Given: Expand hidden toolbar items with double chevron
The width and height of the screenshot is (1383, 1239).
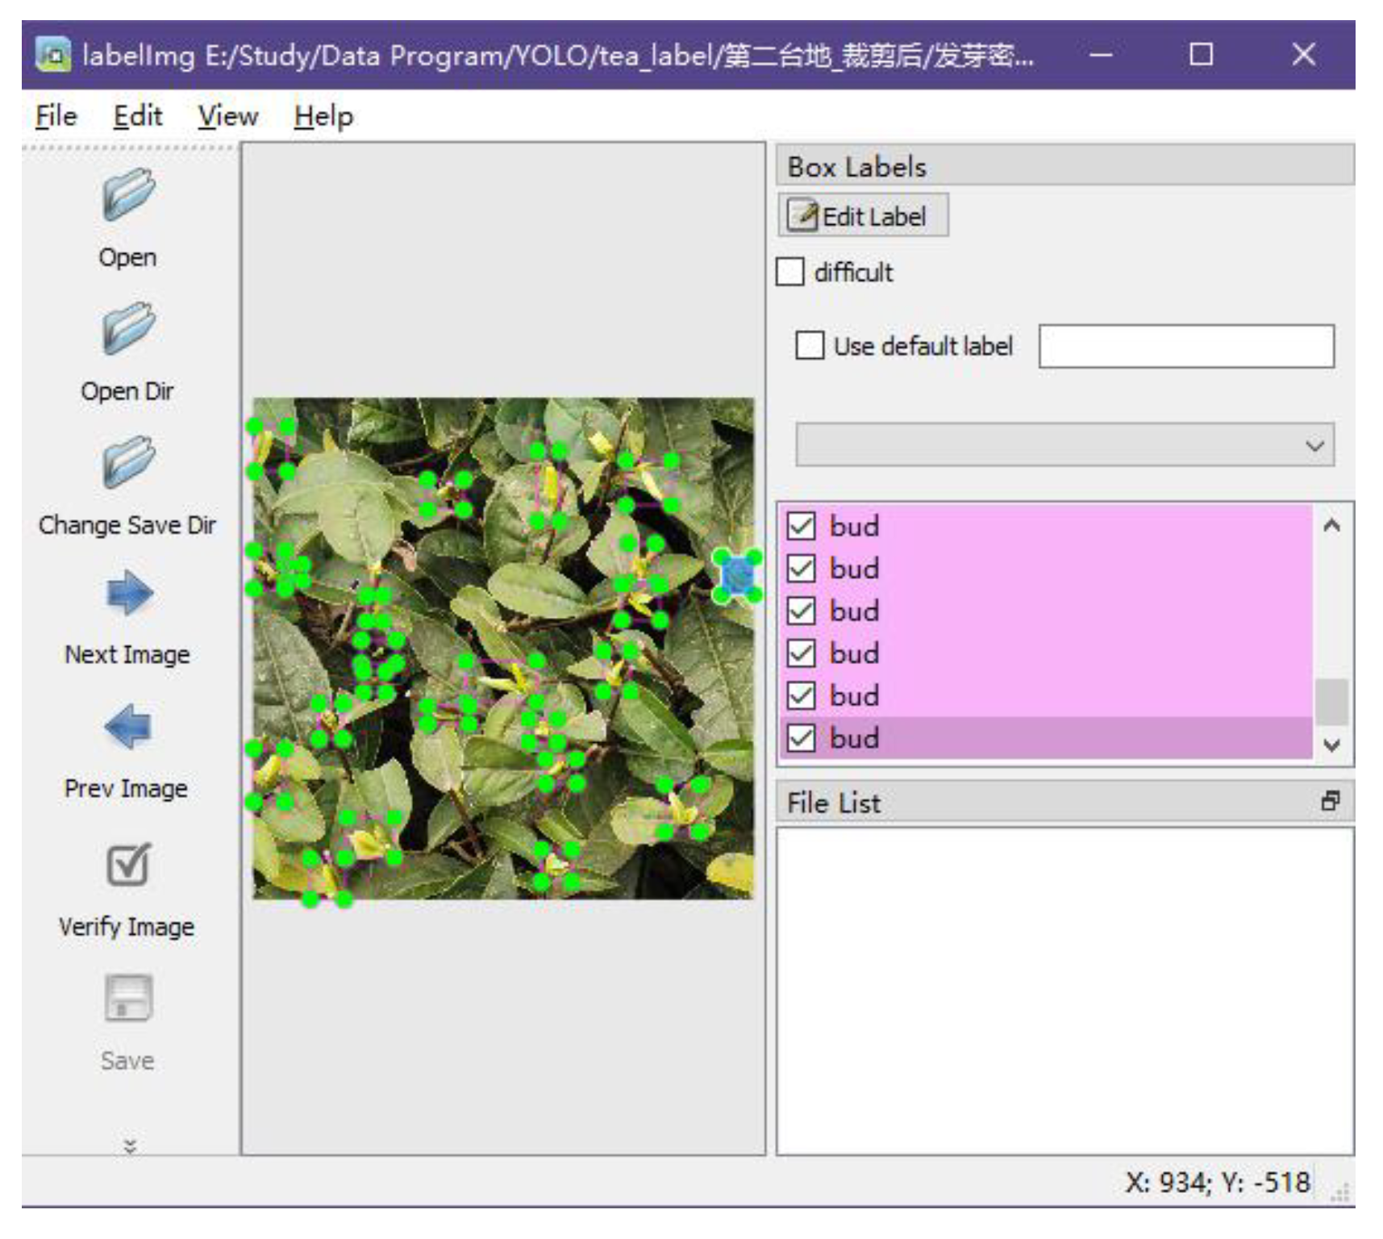Looking at the screenshot, I should point(129,1145).
